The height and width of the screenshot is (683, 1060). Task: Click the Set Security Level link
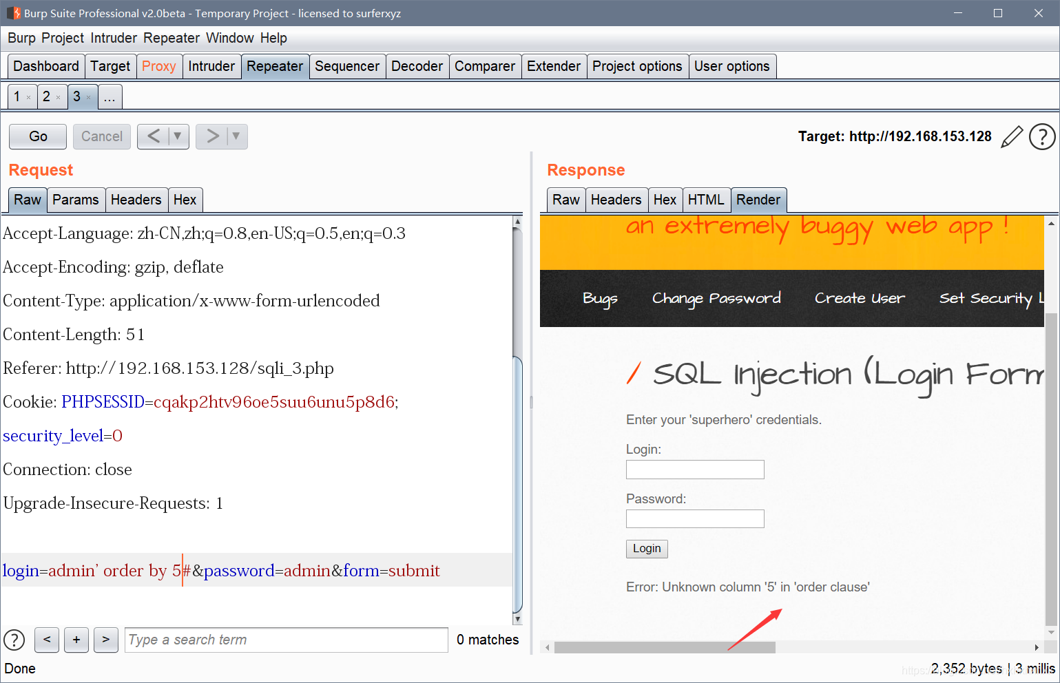click(x=992, y=299)
